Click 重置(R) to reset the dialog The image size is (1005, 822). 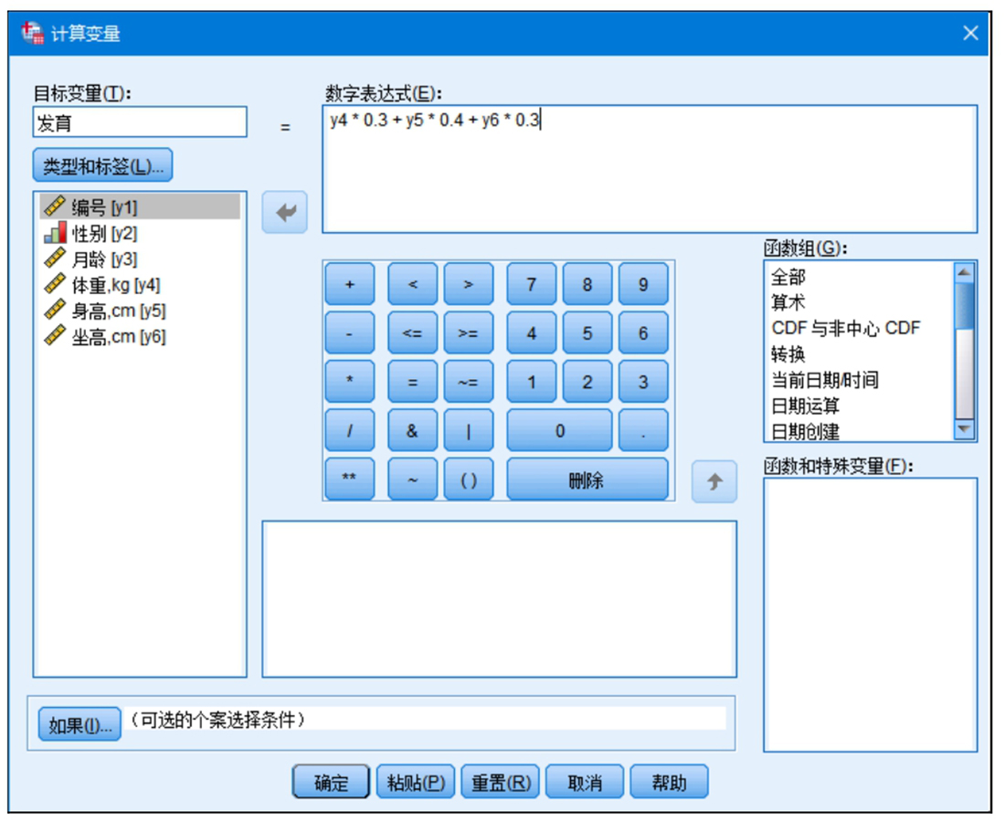[x=500, y=782]
